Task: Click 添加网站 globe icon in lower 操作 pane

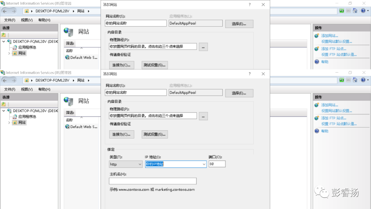Action: (317, 105)
